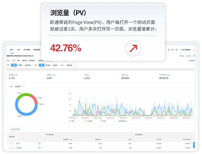Click the clock history icon in header
Viewport: 202px width, 154px height.
[x=168, y=49]
